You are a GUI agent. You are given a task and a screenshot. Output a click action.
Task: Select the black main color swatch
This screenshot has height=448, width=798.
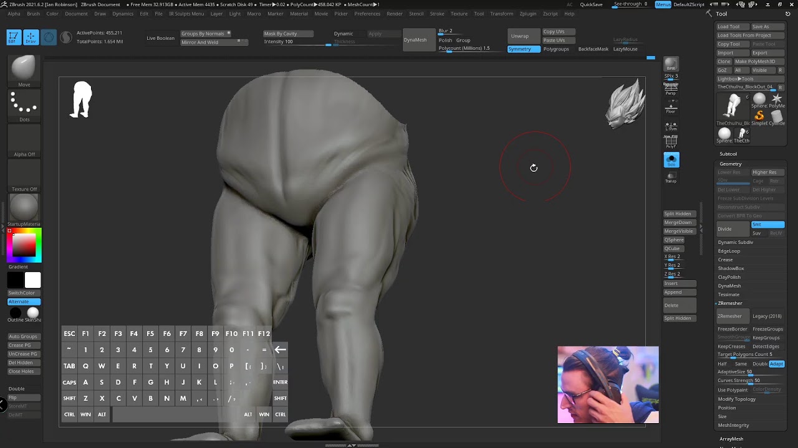pyautogui.click(x=16, y=281)
